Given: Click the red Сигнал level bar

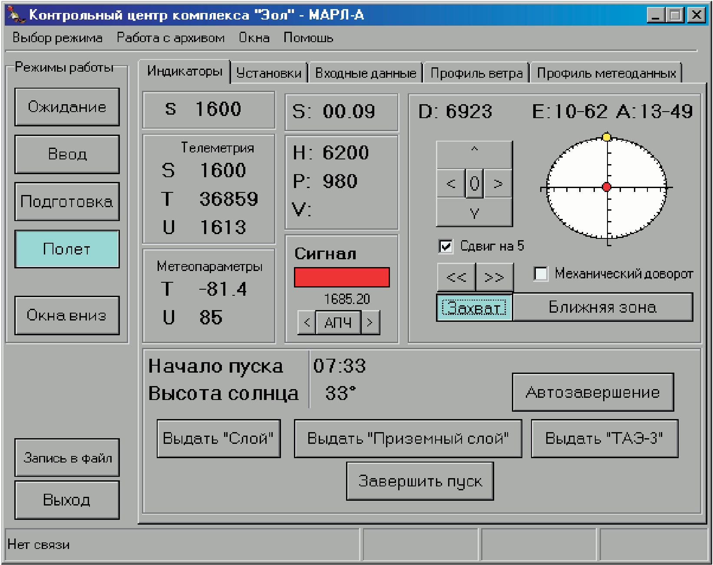Looking at the screenshot, I should (x=342, y=277).
